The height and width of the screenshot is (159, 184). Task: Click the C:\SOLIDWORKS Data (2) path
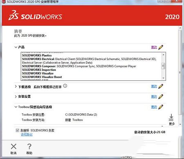(81, 115)
